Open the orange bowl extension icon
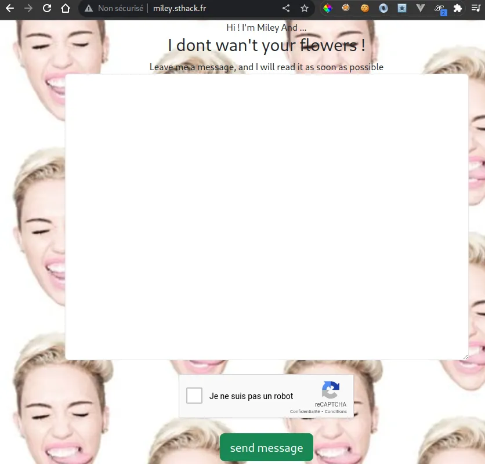The image size is (485, 464). coord(346,8)
